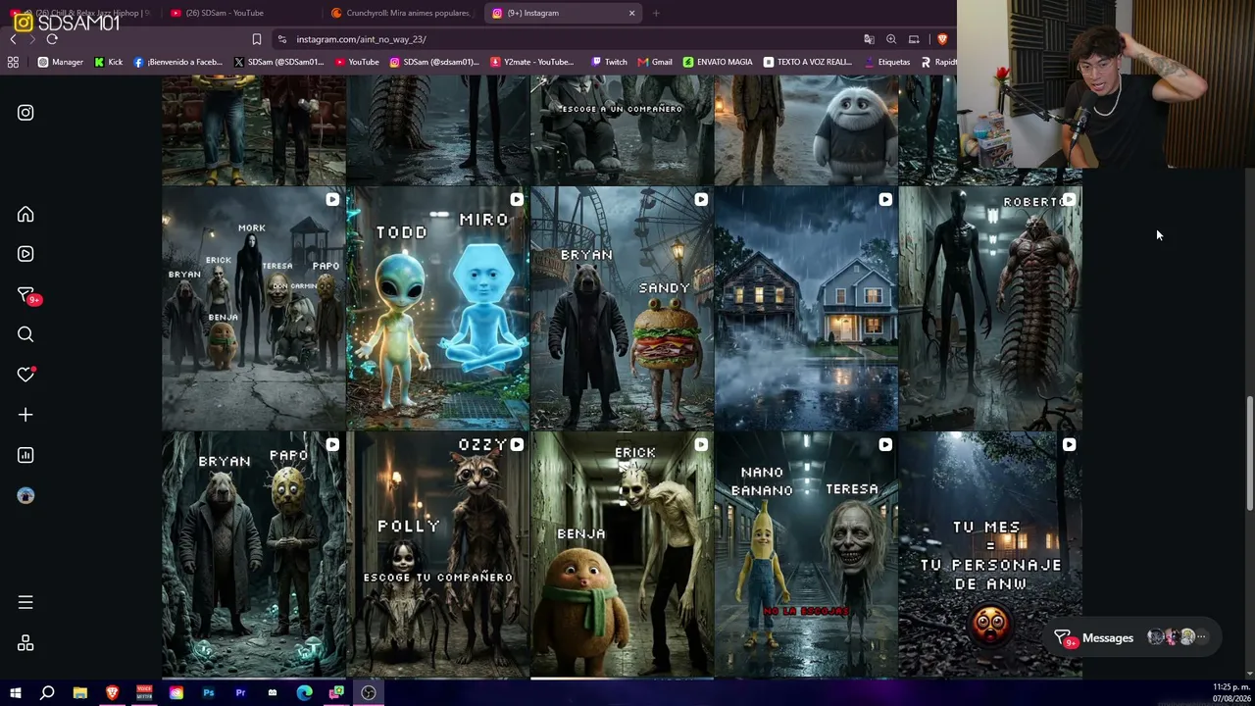The width and height of the screenshot is (1255, 706).
Task: Open Voicemeeter from the taskbar
Action: tap(144, 693)
